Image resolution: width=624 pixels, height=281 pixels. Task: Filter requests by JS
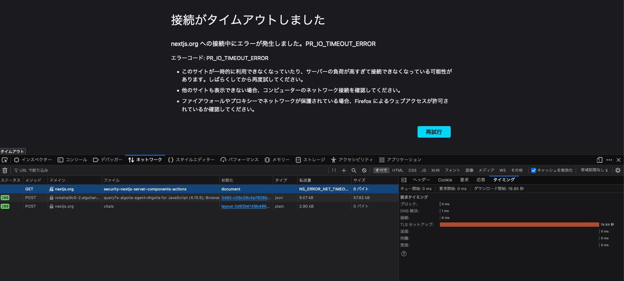pyautogui.click(x=424, y=170)
